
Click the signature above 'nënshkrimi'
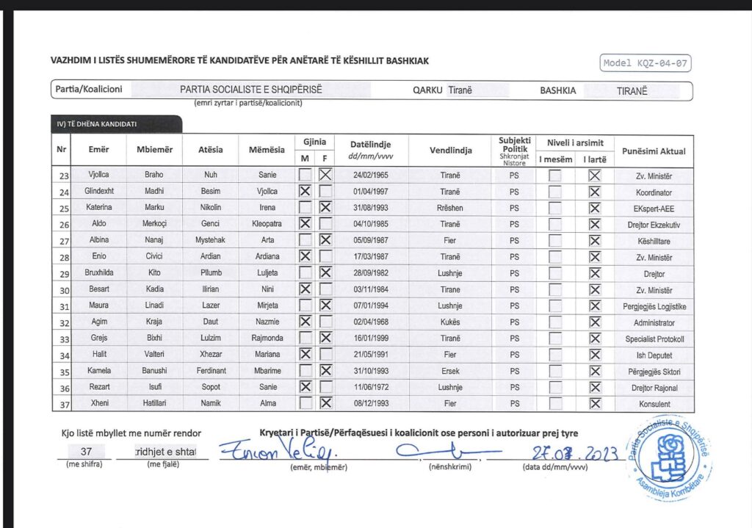(x=449, y=451)
